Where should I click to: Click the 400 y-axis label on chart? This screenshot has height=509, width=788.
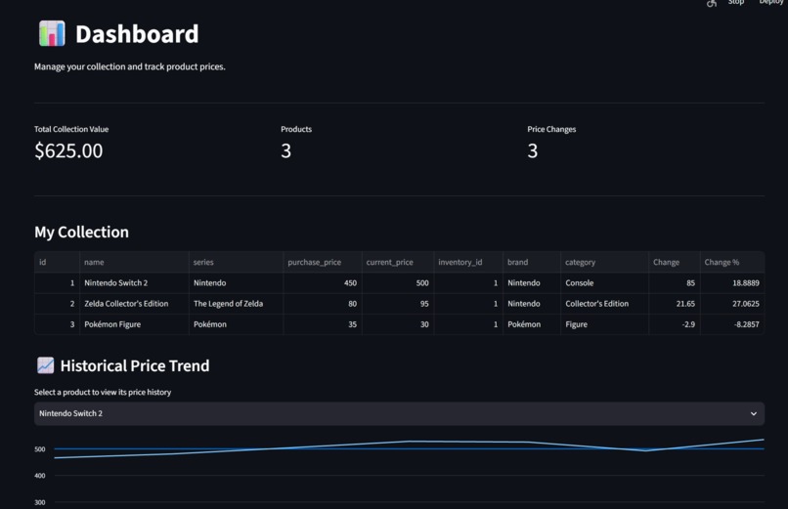click(40, 476)
